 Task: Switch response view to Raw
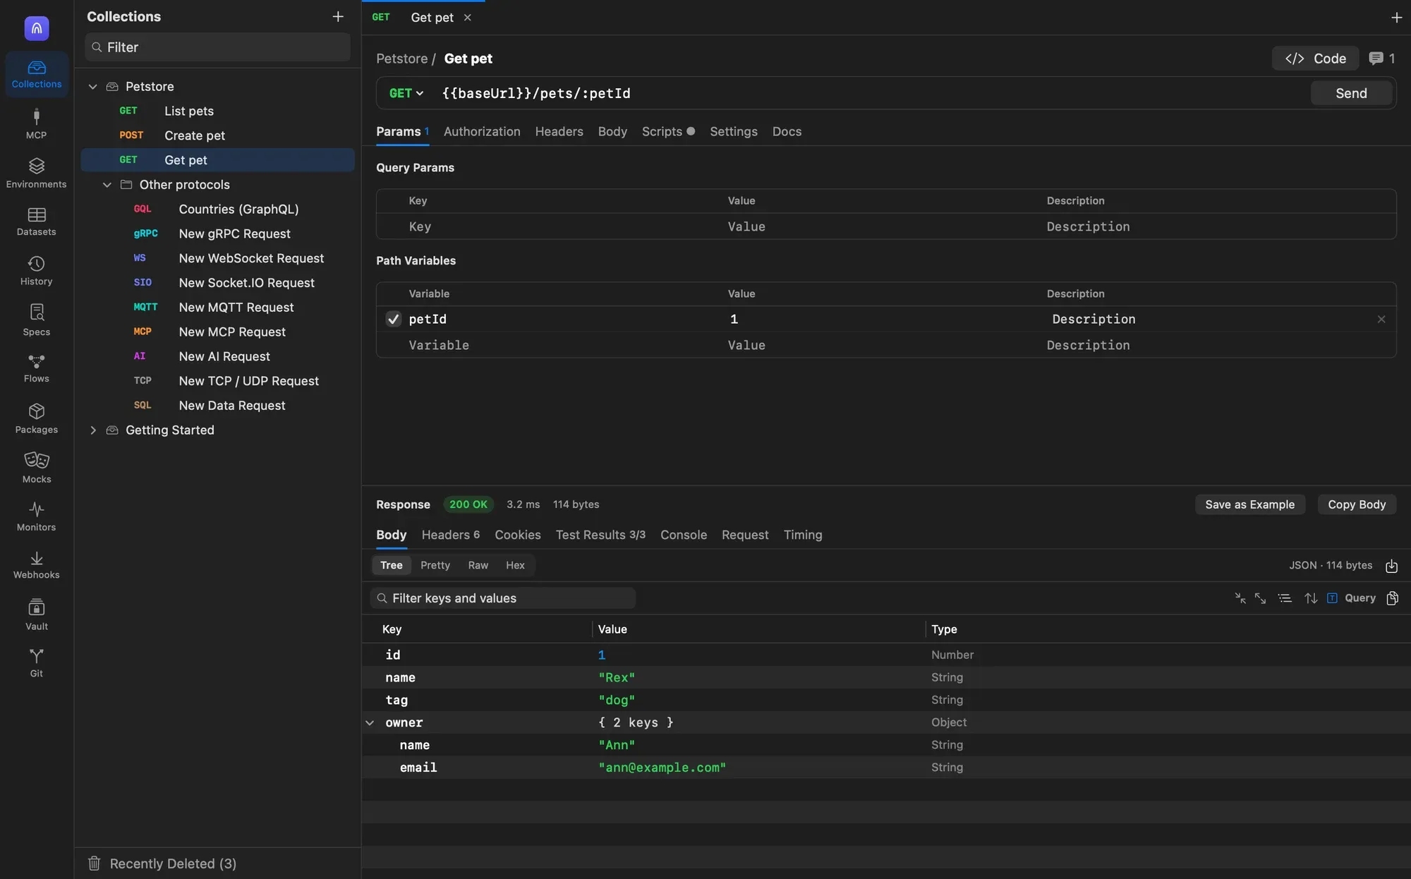coord(478,565)
